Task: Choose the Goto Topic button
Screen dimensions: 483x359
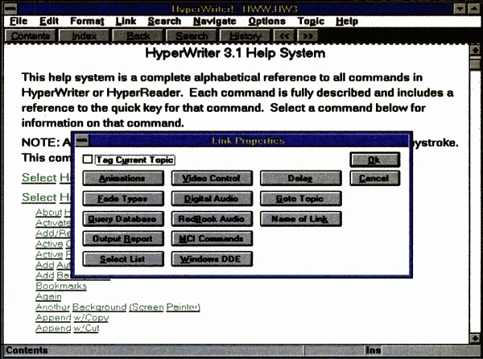Action: (x=300, y=199)
